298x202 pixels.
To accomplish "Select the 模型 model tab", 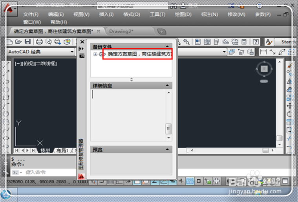I will click(45, 151).
